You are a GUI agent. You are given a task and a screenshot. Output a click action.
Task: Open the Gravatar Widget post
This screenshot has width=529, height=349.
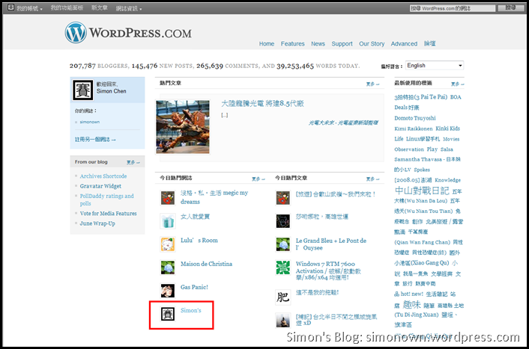point(100,186)
